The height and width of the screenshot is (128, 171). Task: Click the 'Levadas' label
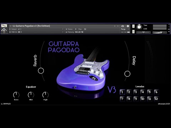click(140, 86)
